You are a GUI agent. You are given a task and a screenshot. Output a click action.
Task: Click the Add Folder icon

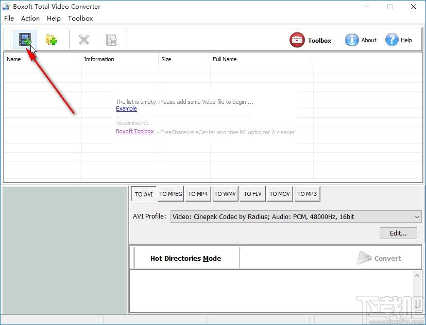(x=51, y=40)
